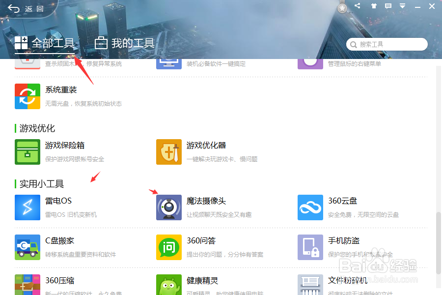Open the 雷电OS icon
Screen dimensions: 442x295
[x=28, y=207]
